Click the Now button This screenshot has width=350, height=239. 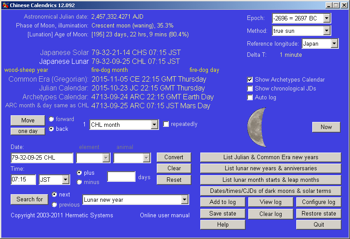pos(326,127)
